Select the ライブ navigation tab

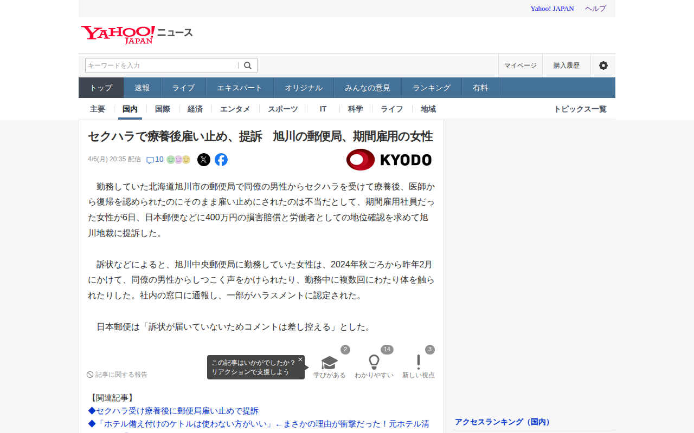click(x=183, y=88)
